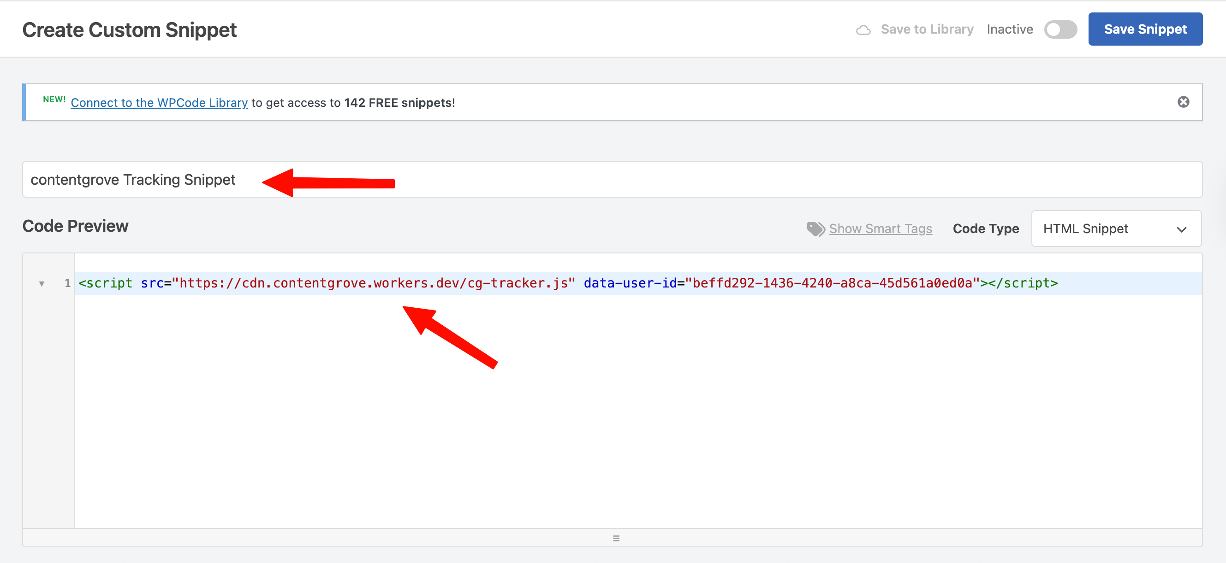
Task: Click the data-user-id value in the code
Action: tap(832, 283)
